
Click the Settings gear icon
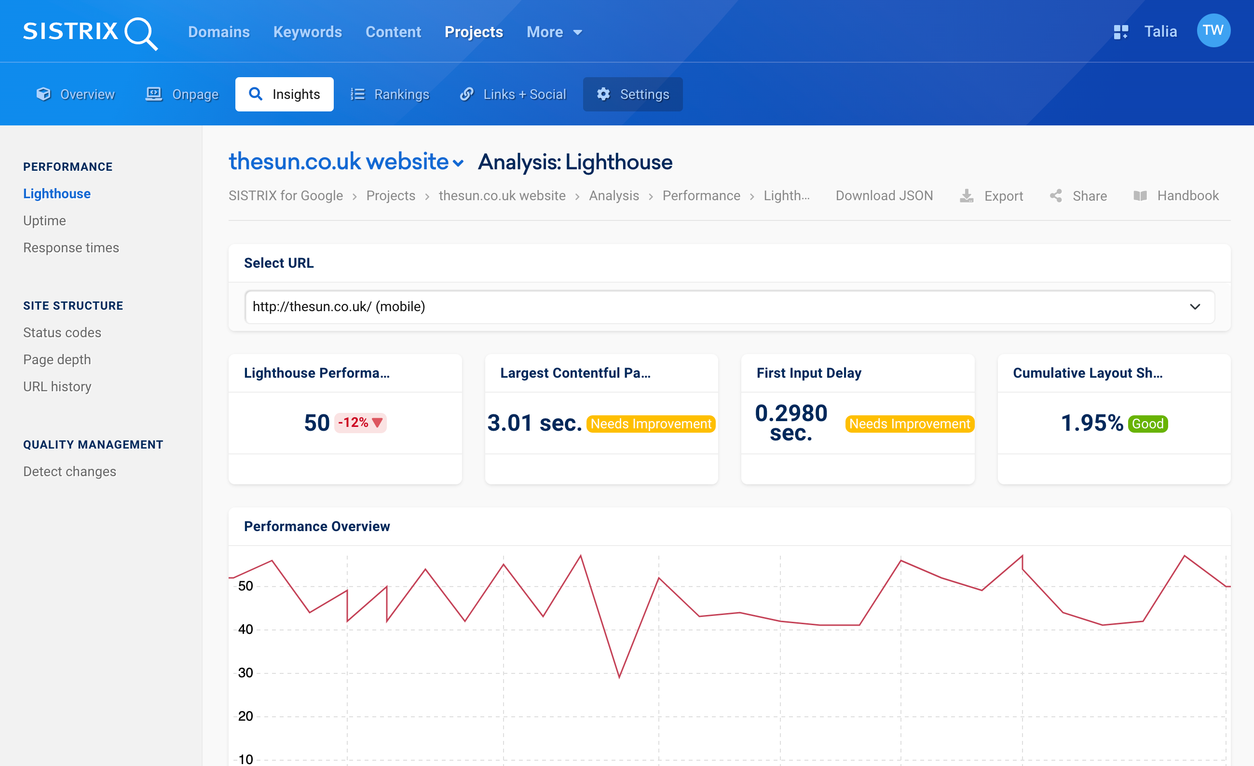[603, 94]
